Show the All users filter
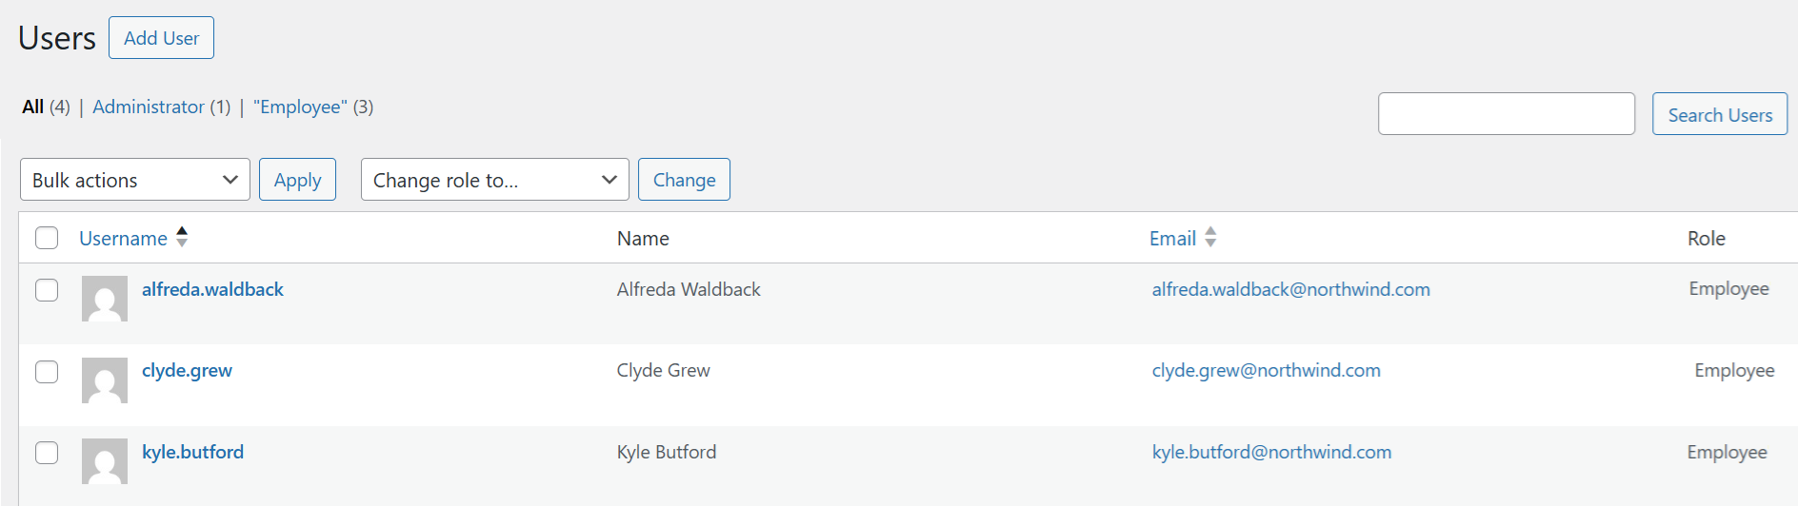The height and width of the screenshot is (506, 1798). click(x=33, y=107)
